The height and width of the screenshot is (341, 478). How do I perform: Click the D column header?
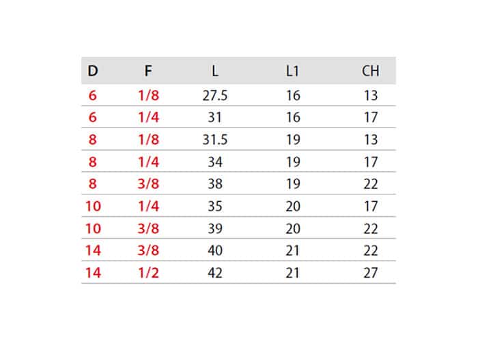point(93,71)
